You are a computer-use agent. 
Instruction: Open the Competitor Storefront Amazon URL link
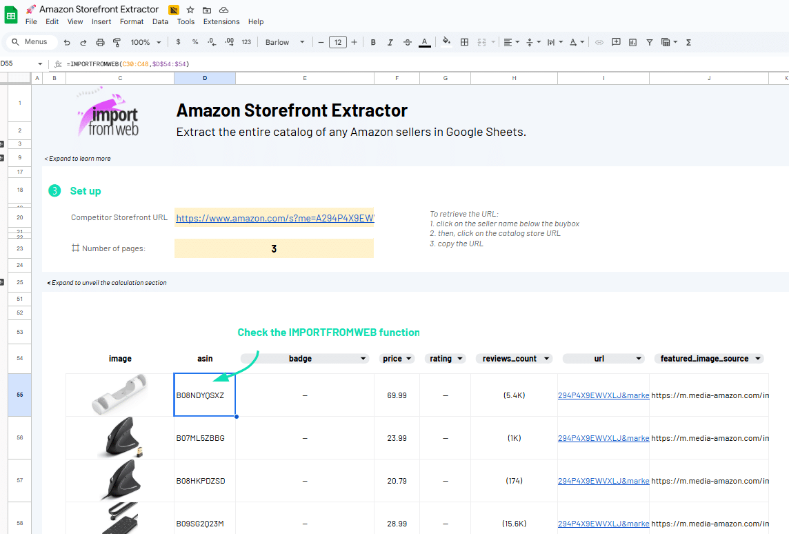[274, 218]
